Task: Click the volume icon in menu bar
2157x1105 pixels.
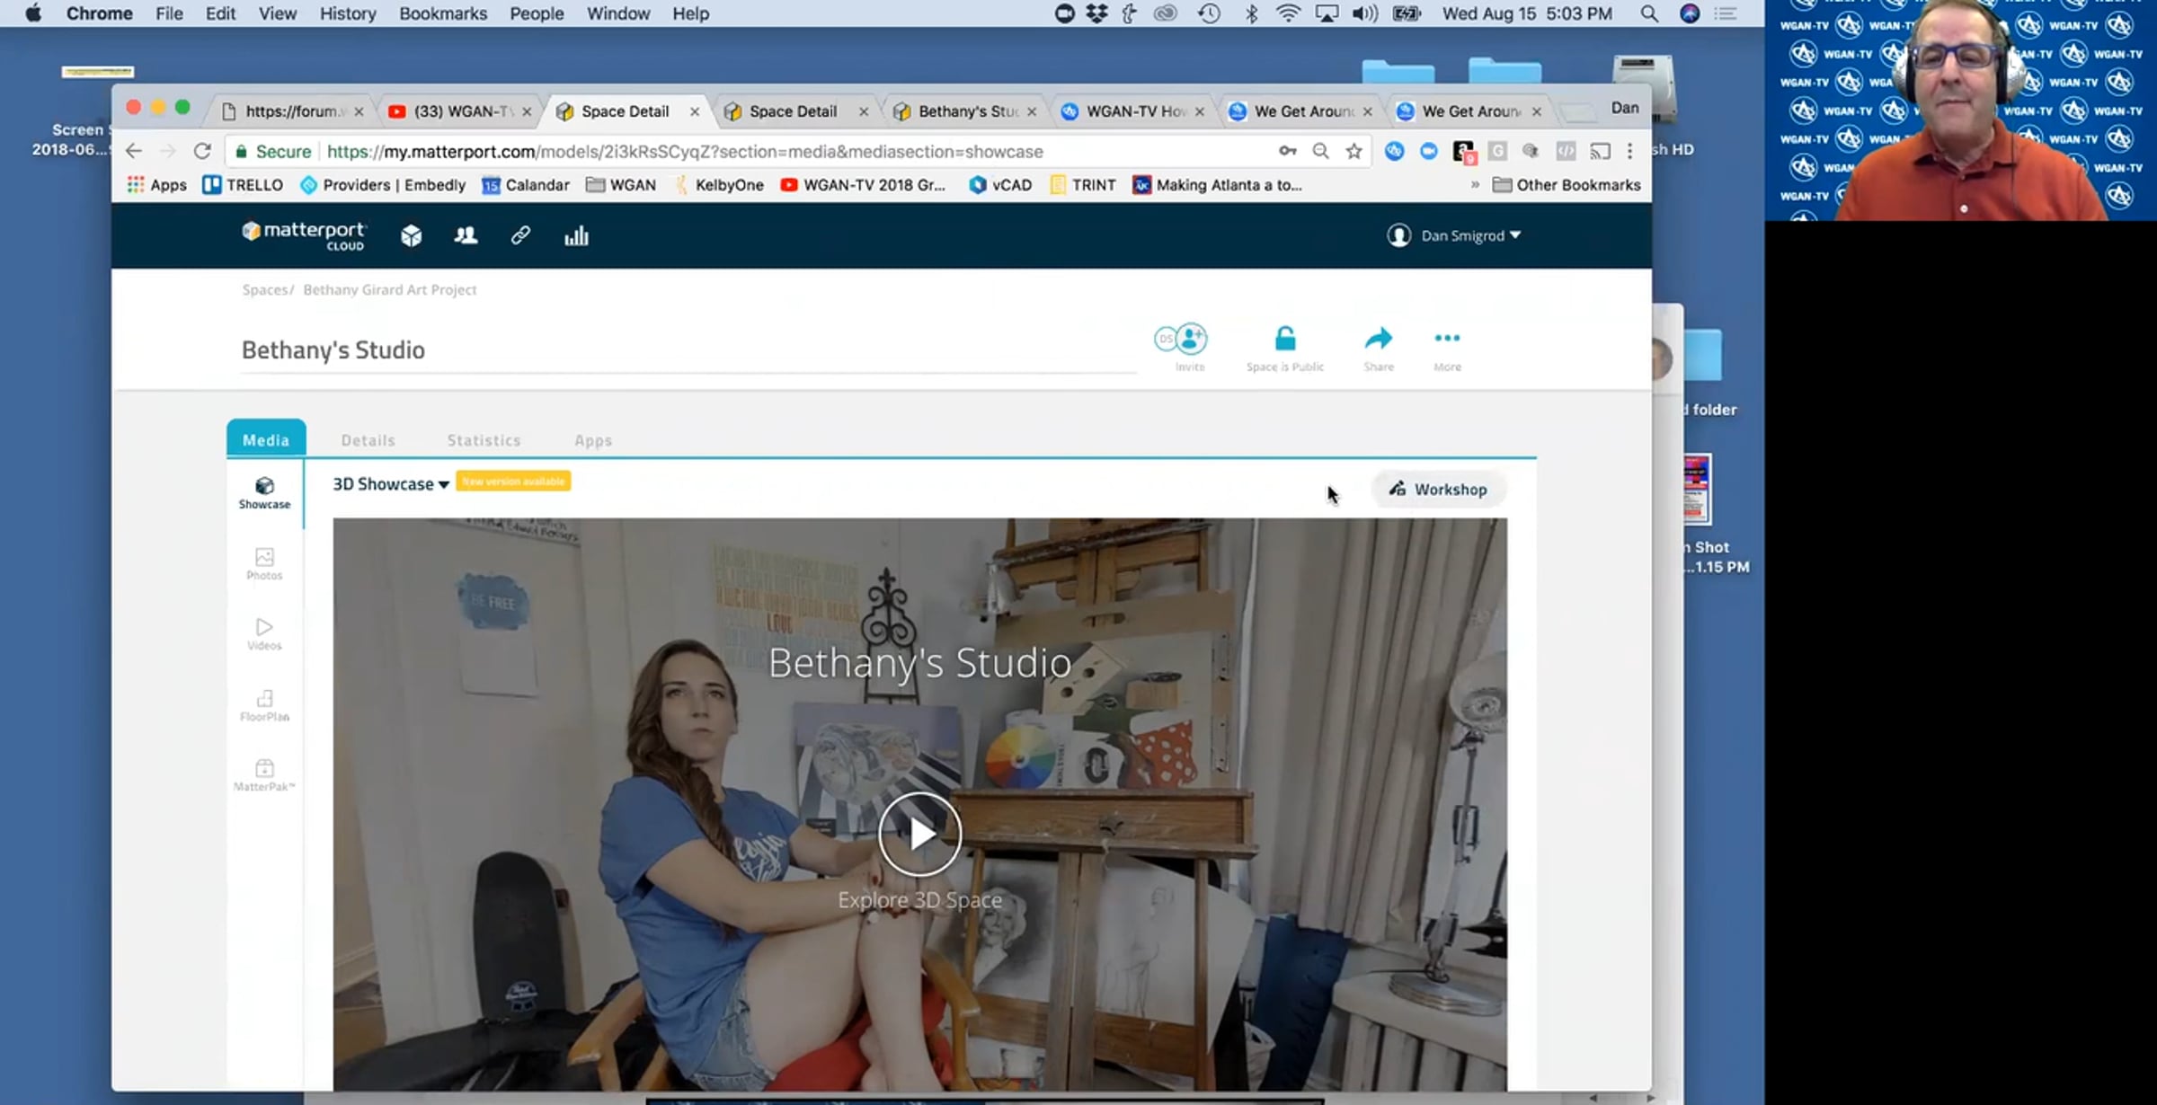Action: click(x=1364, y=13)
